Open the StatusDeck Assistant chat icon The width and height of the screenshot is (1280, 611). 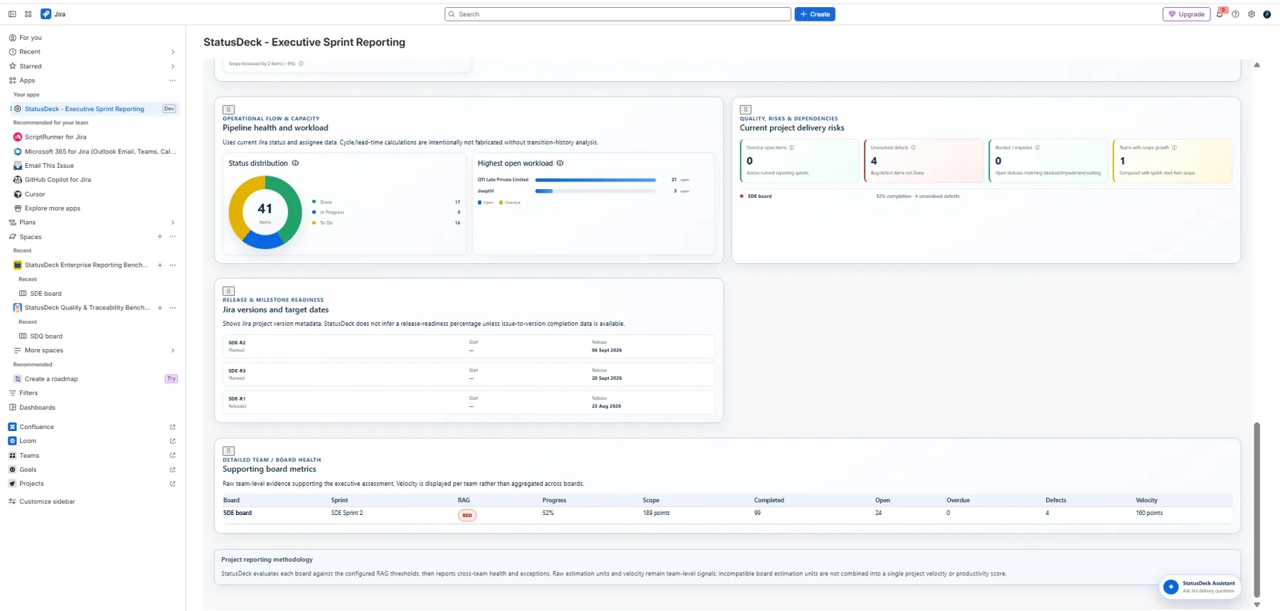pos(1170,587)
